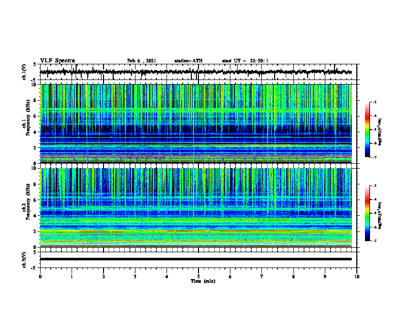This screenshot has height=310, width=402.
Task: Click the "5" voltage tick on ch.1(V) axis
Action: pos(35,65)
